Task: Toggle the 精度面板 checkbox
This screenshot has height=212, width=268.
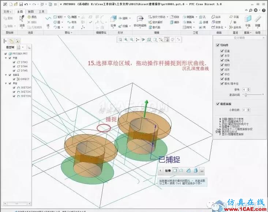Action: (218, 104)
